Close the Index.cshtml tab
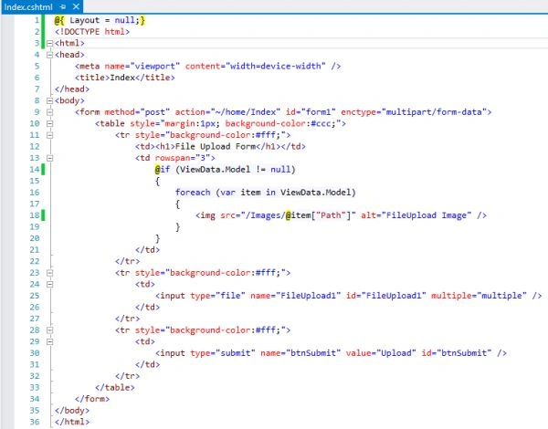548x429 pixels. [76, 6]
